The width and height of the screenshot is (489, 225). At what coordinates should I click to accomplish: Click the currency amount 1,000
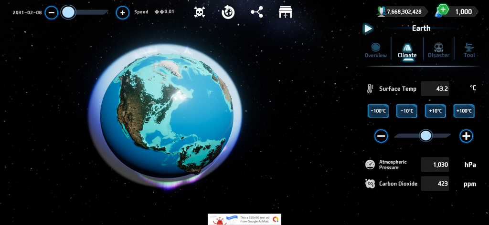[x=463, y=12]
